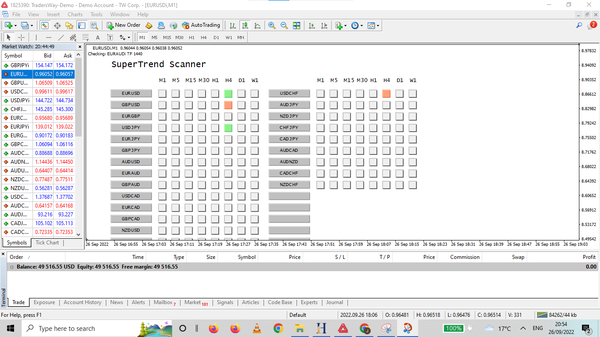This screenshot has width=600, height=337.
Task: Switch to the Experts tab
Action: [x=309, y=302]
